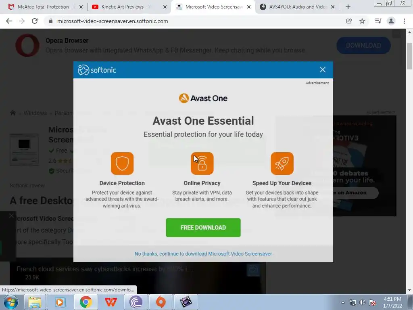Click the French cloud services news item
The width and height of the screenshot is (413, 310).
click(105, 269)
